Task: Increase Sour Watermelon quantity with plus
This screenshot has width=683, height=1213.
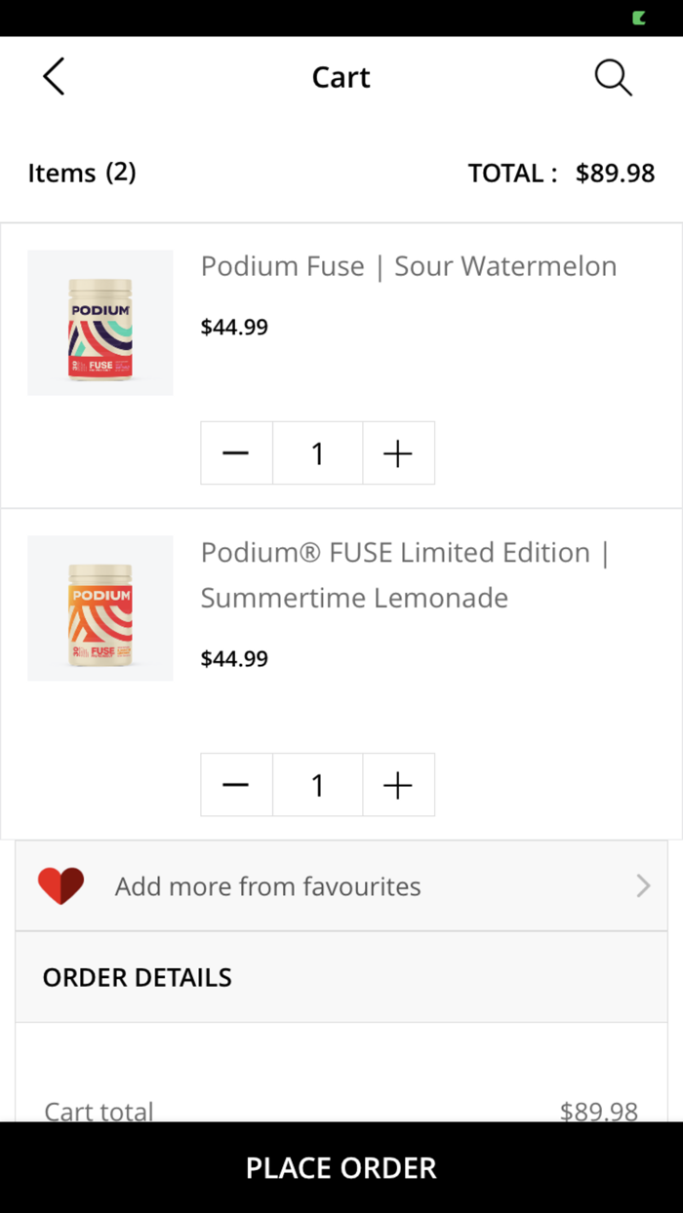Action: point(398,453)
